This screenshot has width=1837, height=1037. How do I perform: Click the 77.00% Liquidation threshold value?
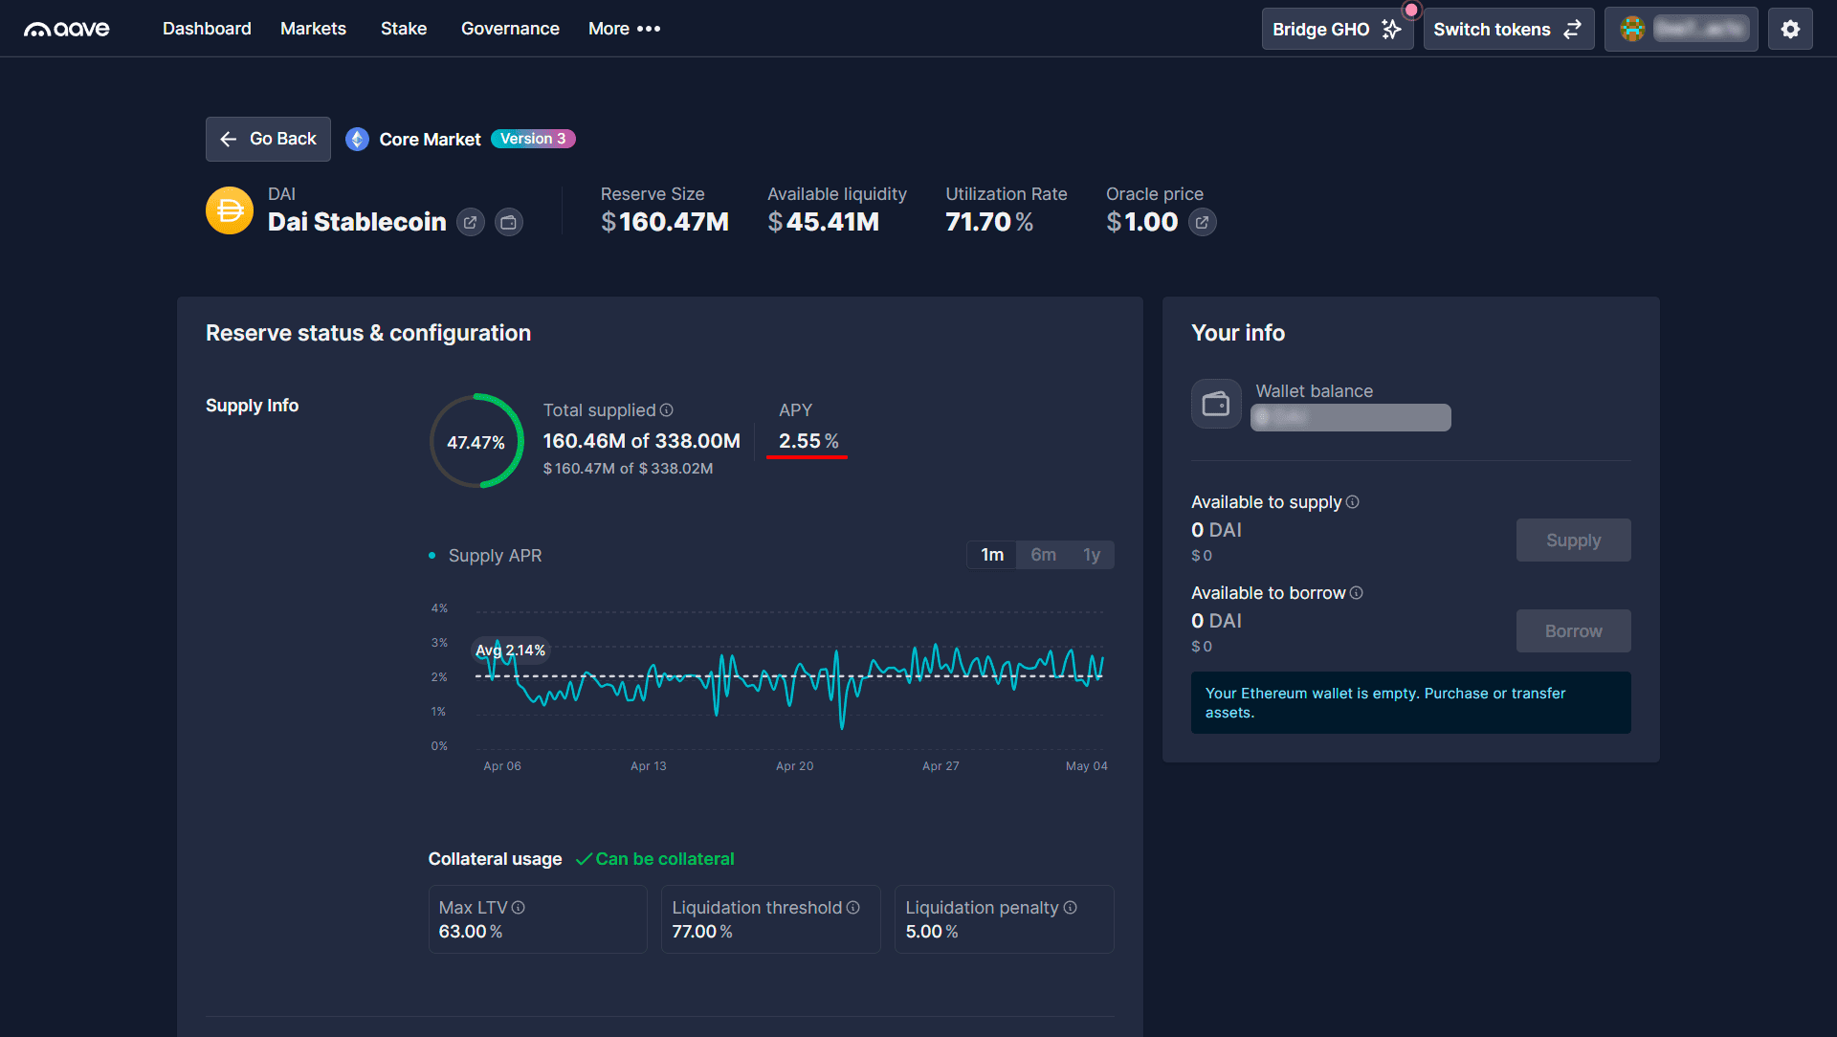(x=701, y=932)
